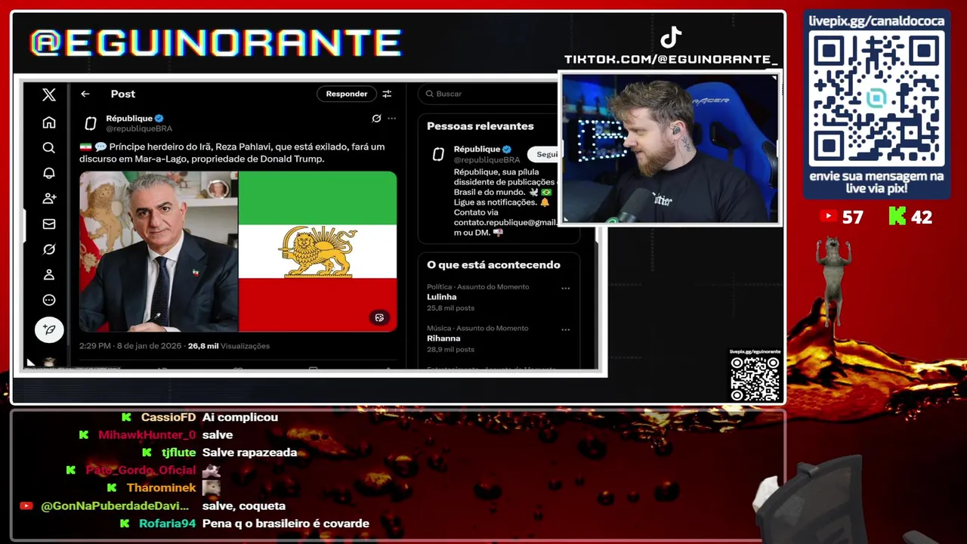Open the République display name on the post
The width and height of the screenshot is (967, 544).
129,119
